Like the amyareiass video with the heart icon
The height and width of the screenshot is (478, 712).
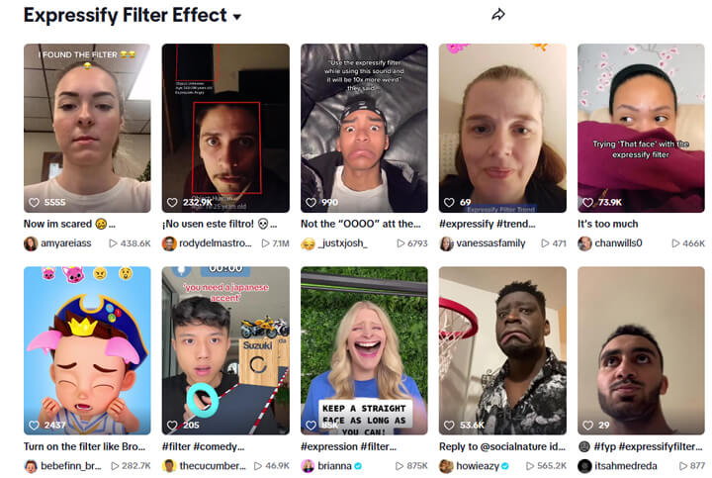point(34,202)
